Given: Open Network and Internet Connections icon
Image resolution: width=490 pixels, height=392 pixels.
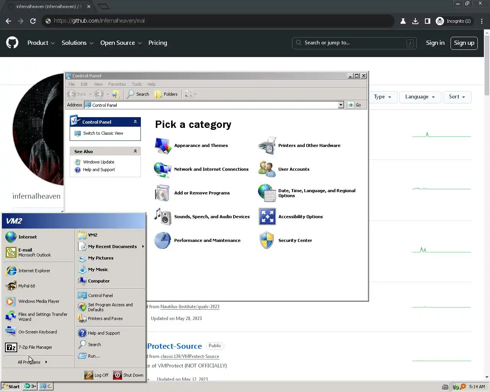Looking at the screenshot, I should [x=163, y=169].
